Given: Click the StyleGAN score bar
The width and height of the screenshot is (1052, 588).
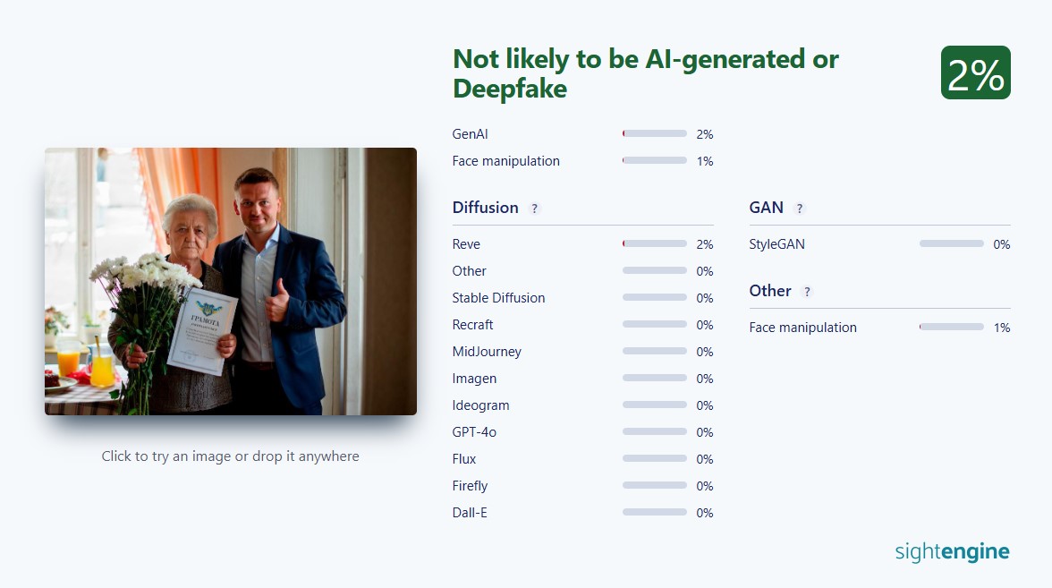Looking at the screenshot, I should [951, 244].
